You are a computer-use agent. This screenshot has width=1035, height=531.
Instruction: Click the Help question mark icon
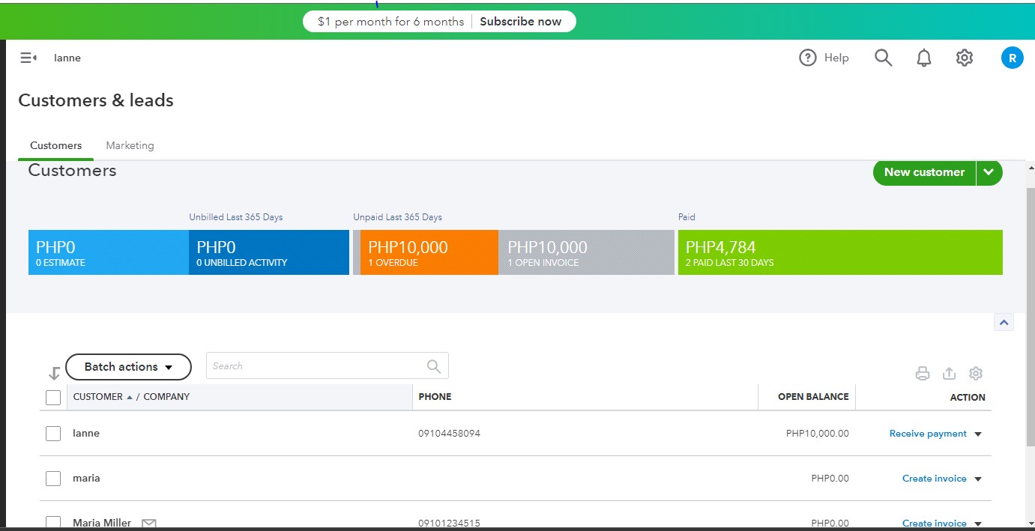(807, 58)
